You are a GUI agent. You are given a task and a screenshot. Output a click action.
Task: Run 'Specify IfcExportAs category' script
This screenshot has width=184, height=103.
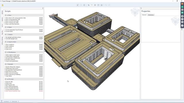12,67
